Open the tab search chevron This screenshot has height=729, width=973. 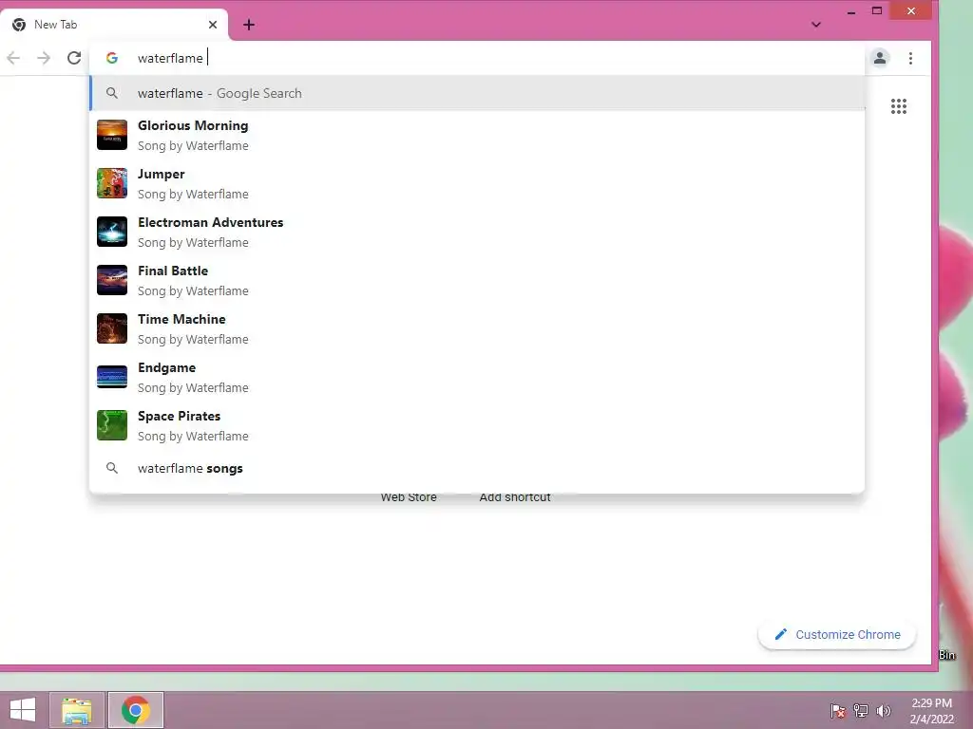click(x=816, y=25)
